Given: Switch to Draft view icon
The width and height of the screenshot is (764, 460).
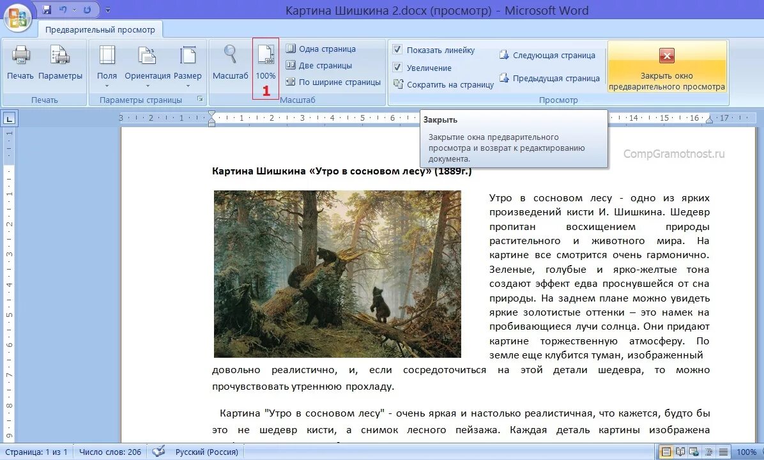Looking at the screenshot, I should click(724, 452).
